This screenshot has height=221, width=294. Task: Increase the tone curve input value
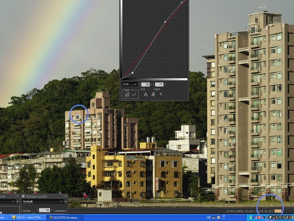click(151, 85)
